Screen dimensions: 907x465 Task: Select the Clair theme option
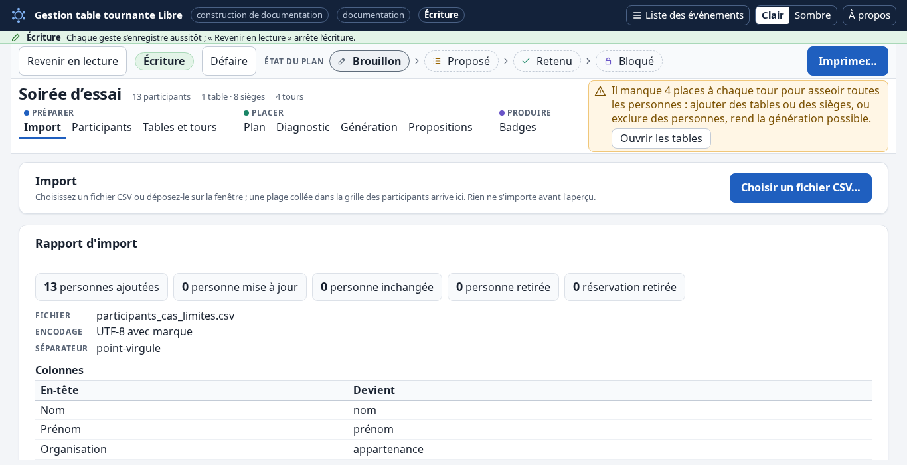coord(773,15)
